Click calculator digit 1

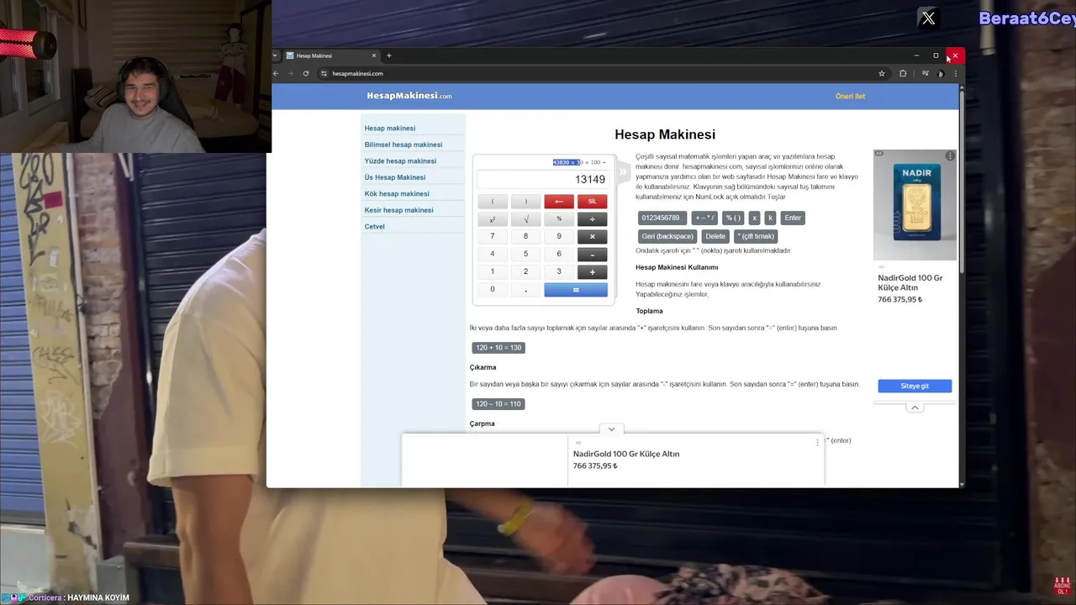pyautogui.click(x=493, y=271)
